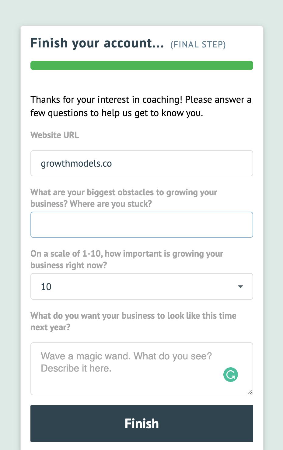
Task: Click the 'growthmodels.co' text in the URL field
Action: (76, 164)
